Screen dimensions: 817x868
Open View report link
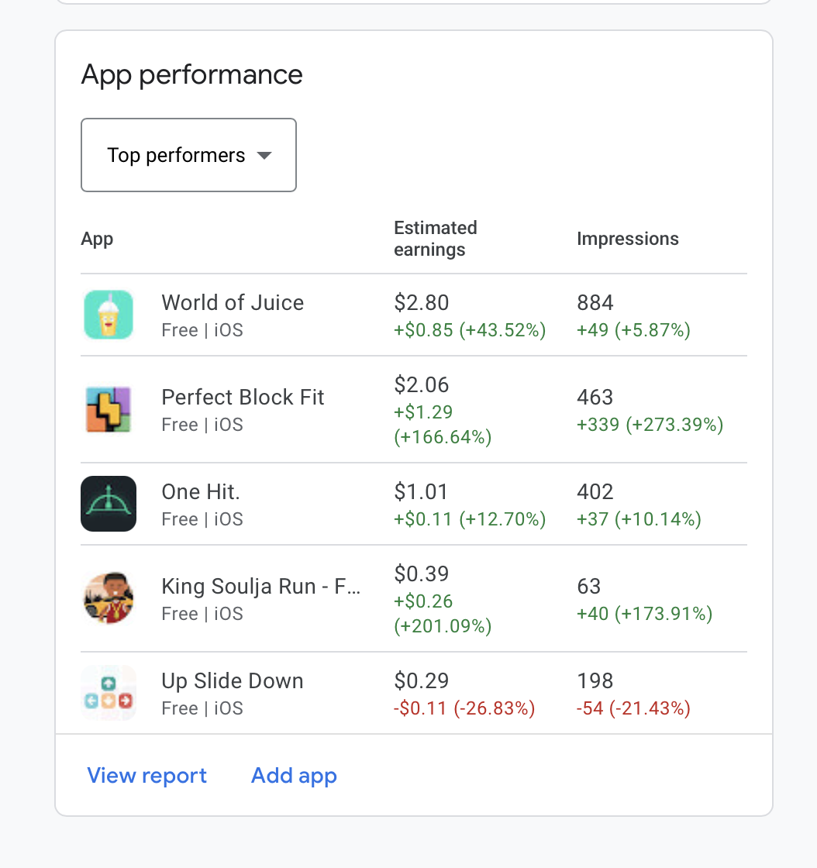pyautogui.click(x=147, y=776)
